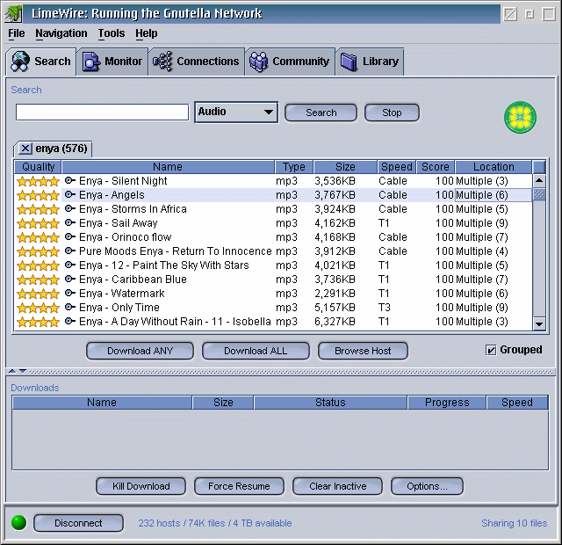Image resolution: width=562 pixels, height=545 pixels.
Task: Focus the search text input field
Action: click(102, 113)
